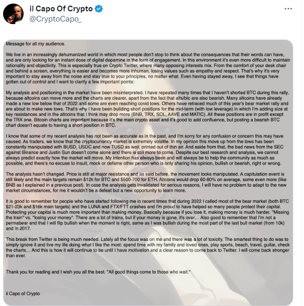Open il Capo Of Crypto's profile avatar
The height and width of the screenshot is (306, 304).
click(13, 14)
